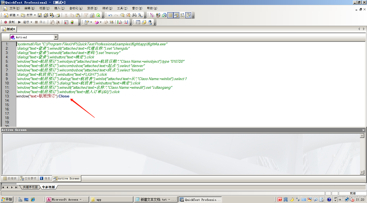This screenshot has width=367, height=203.
Task: Click the green and red cylinder icon
Action: click(72, 22)
